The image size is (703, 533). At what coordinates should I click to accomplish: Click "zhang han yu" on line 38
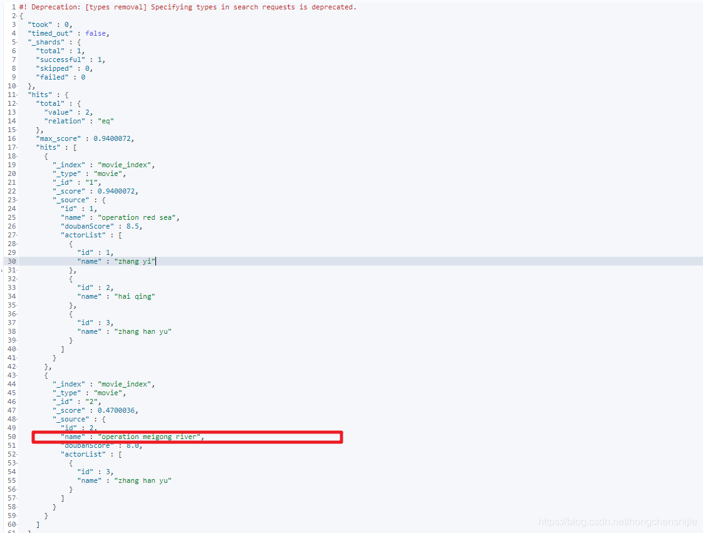click(143, 332)
